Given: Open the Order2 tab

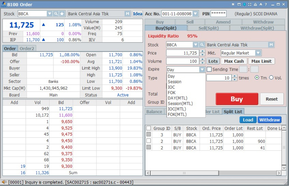Looking at the screenshot, I should click(x=27, y=49).
